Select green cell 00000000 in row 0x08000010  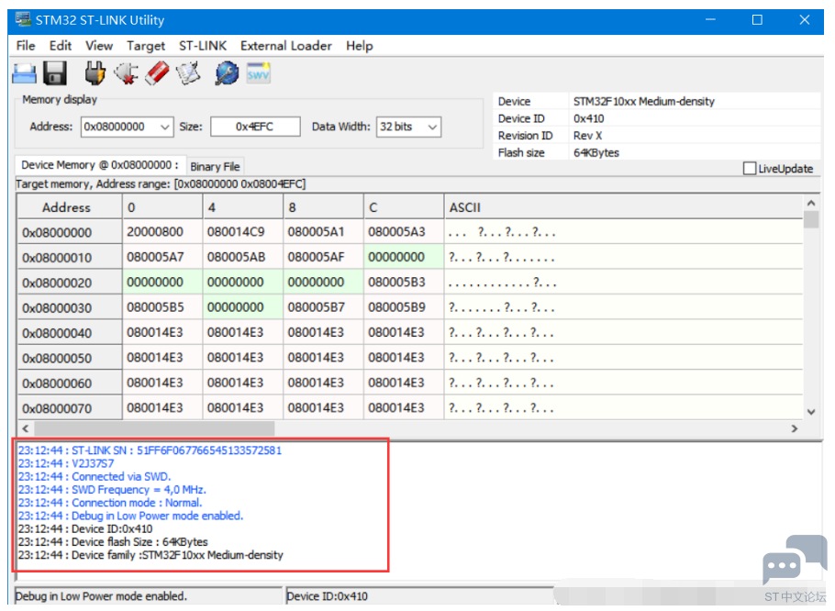[404, 257]
